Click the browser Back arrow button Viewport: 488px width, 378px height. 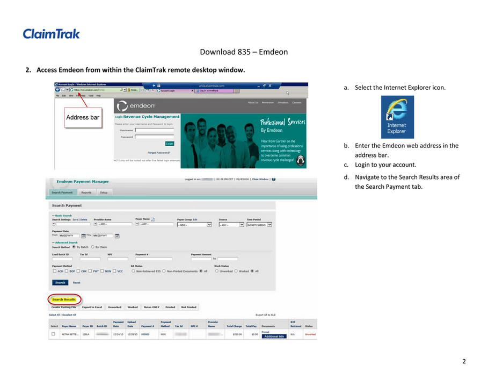57,90
